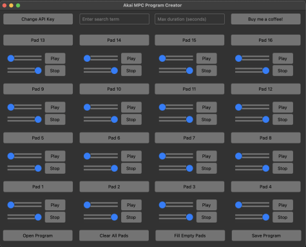
Task: Select the Pad 9 button
Action: [x=38, y=89]
